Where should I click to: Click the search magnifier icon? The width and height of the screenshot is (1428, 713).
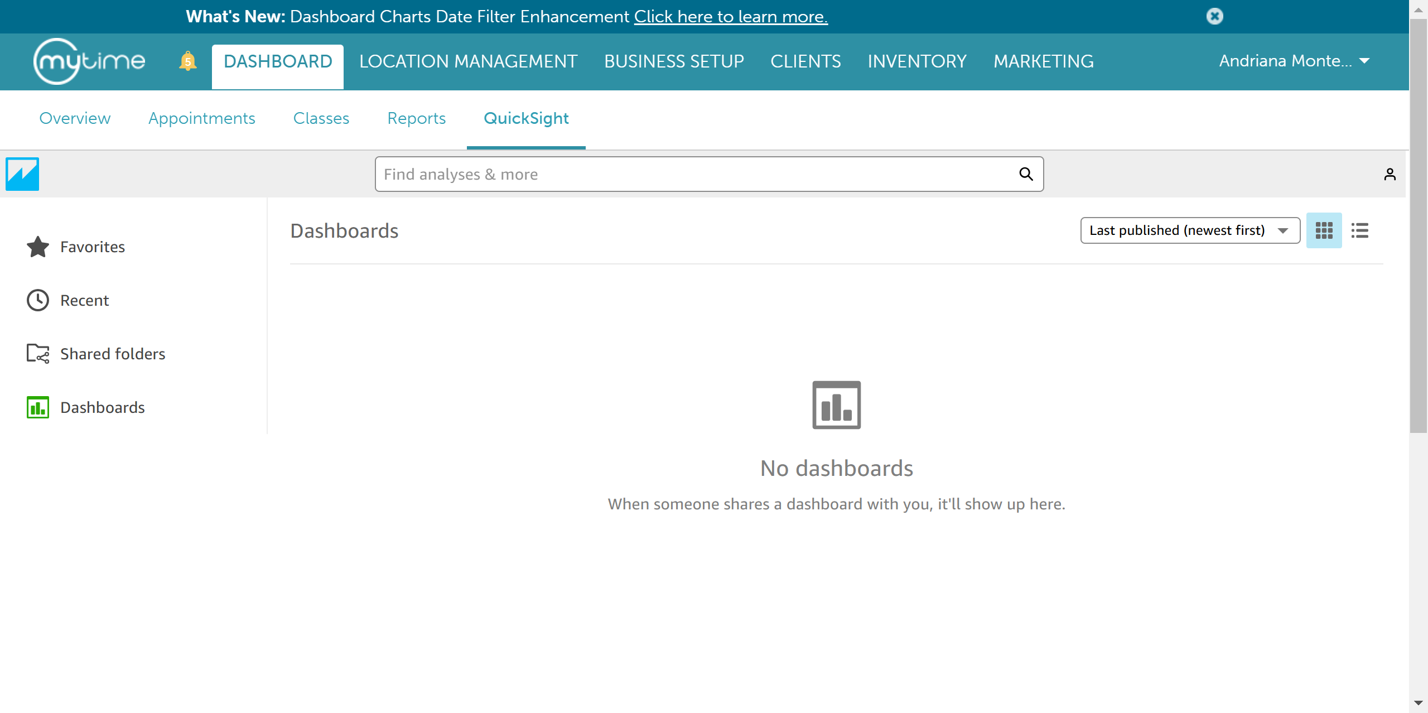1026,174
